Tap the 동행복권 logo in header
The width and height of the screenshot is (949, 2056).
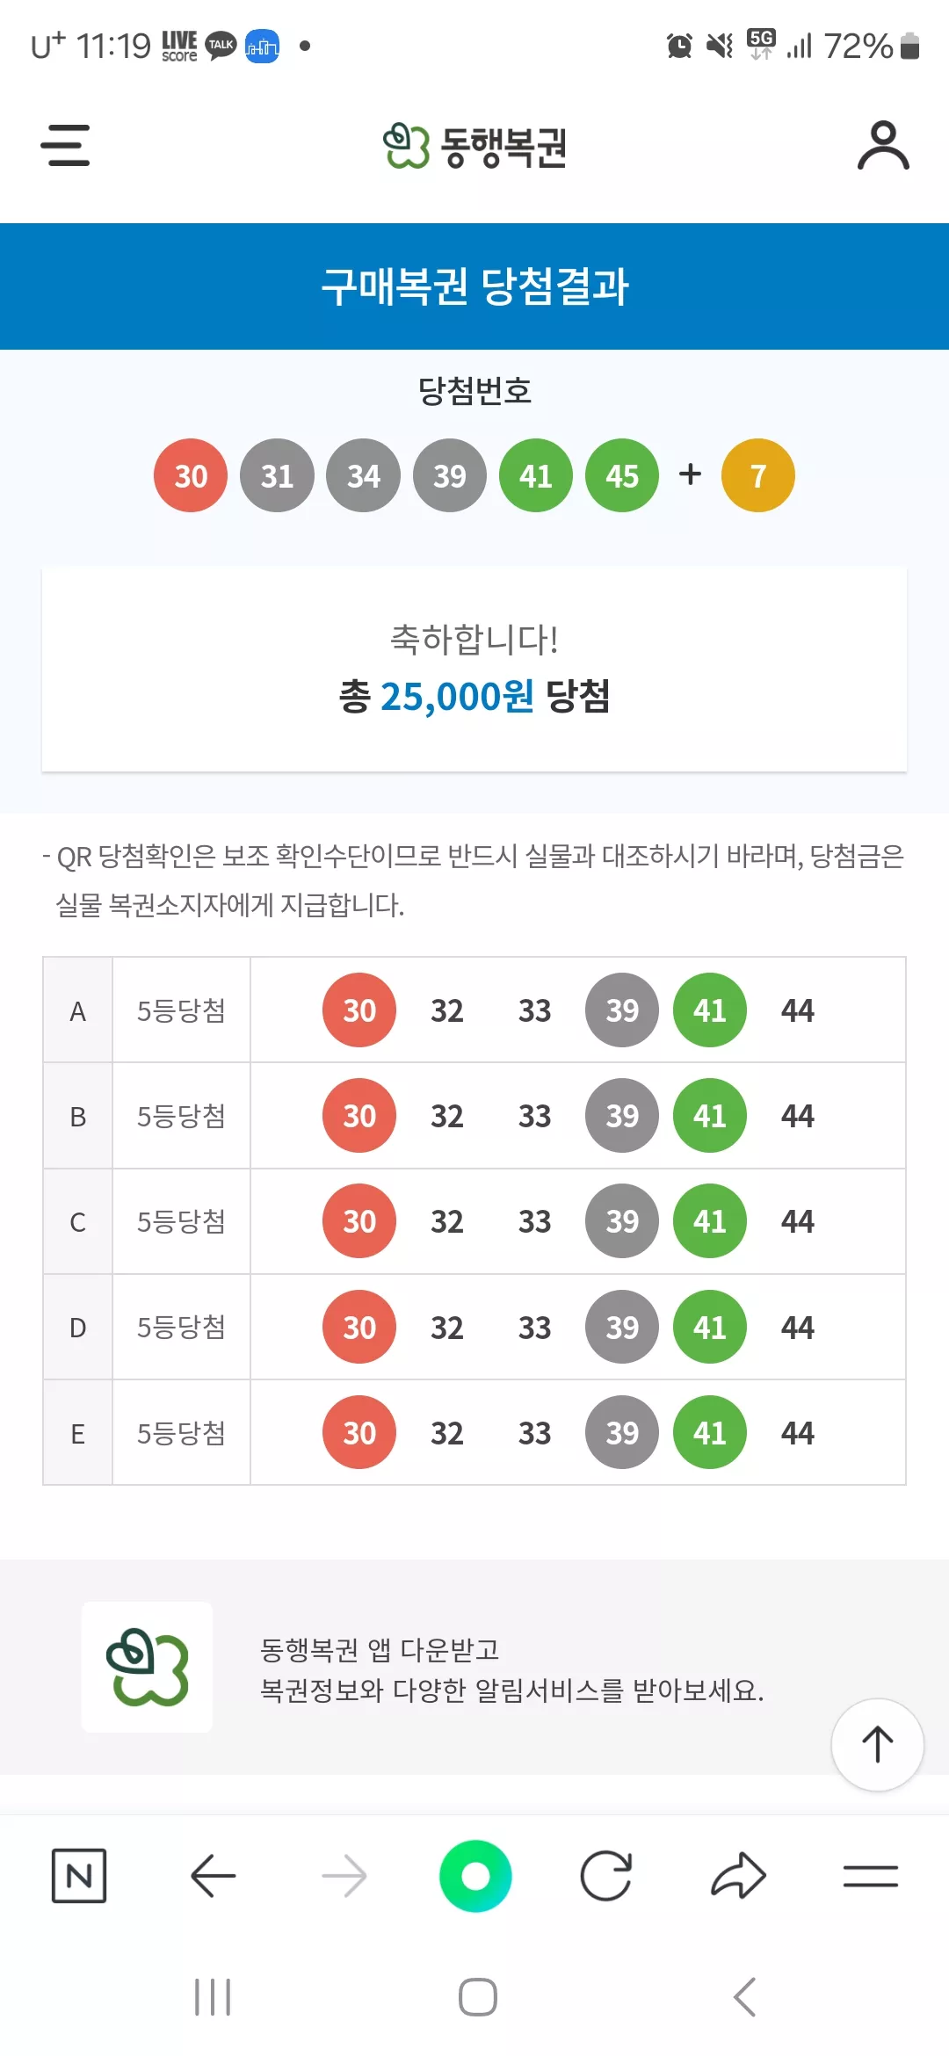474,147
